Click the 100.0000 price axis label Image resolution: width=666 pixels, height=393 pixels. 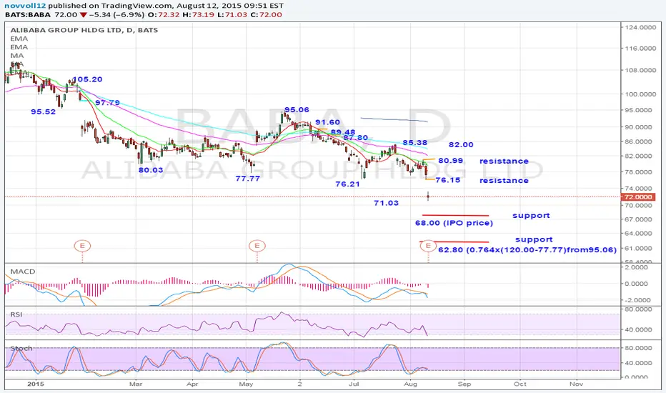tap(640, 94)
